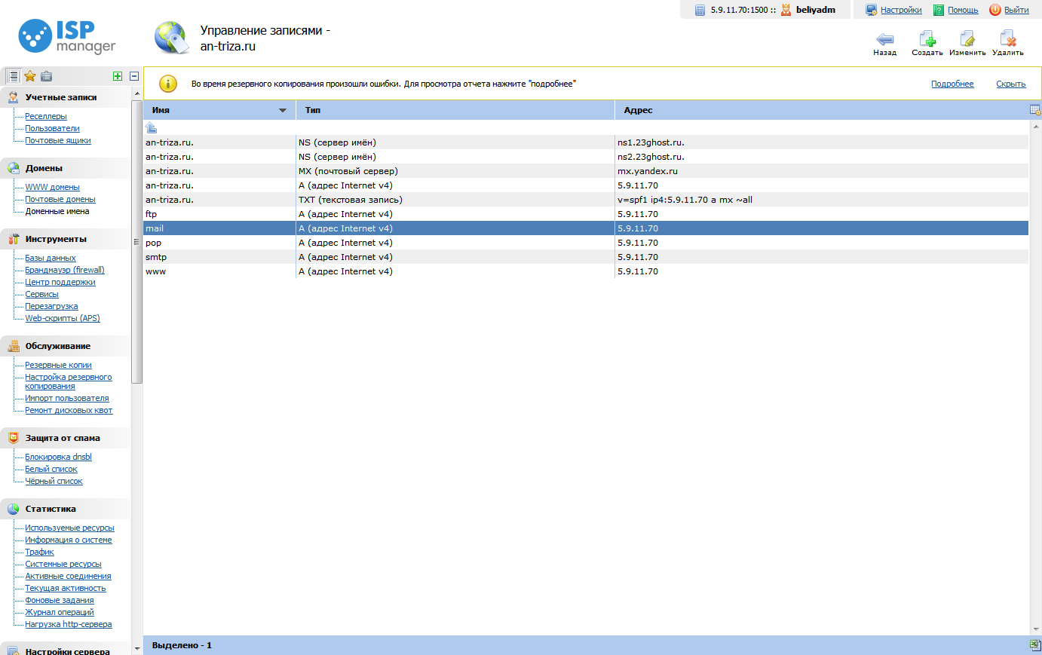This screenshot has width=1042, height=655.
Task: Collapse all sidebar sections with blue minus
Action: click(134, 76)
